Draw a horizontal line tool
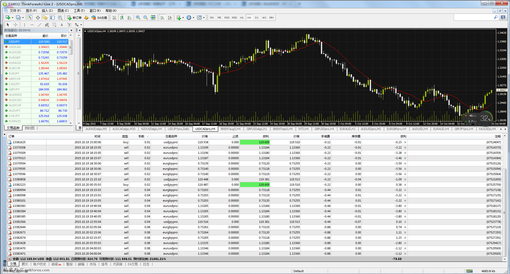This screenshot has height=274, width=510. [x=32, y=25]
